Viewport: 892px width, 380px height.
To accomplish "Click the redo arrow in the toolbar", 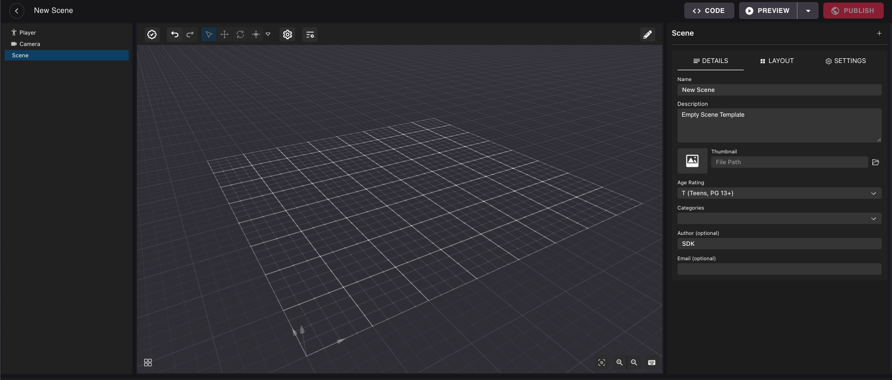I will (190, 35).
